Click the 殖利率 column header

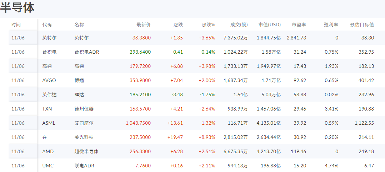point(331,25)
